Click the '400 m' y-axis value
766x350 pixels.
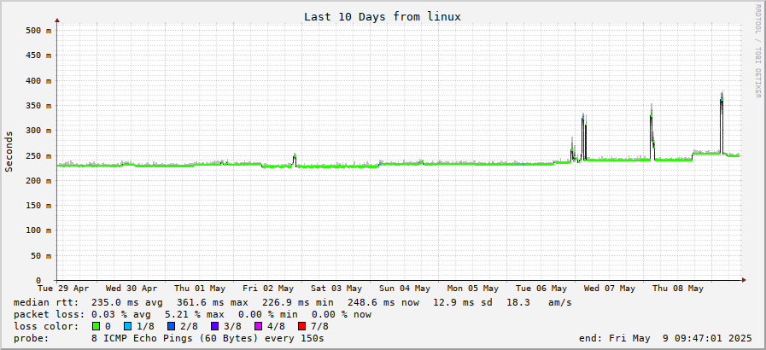tap(38, 80)
